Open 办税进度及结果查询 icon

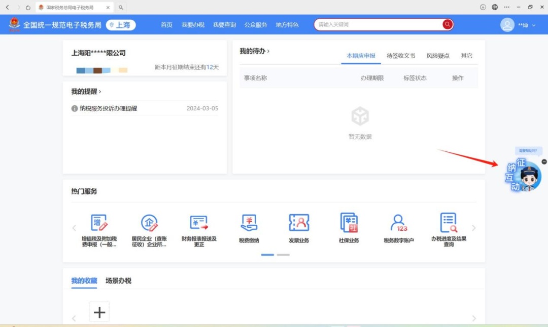click(x=449, y=223)
